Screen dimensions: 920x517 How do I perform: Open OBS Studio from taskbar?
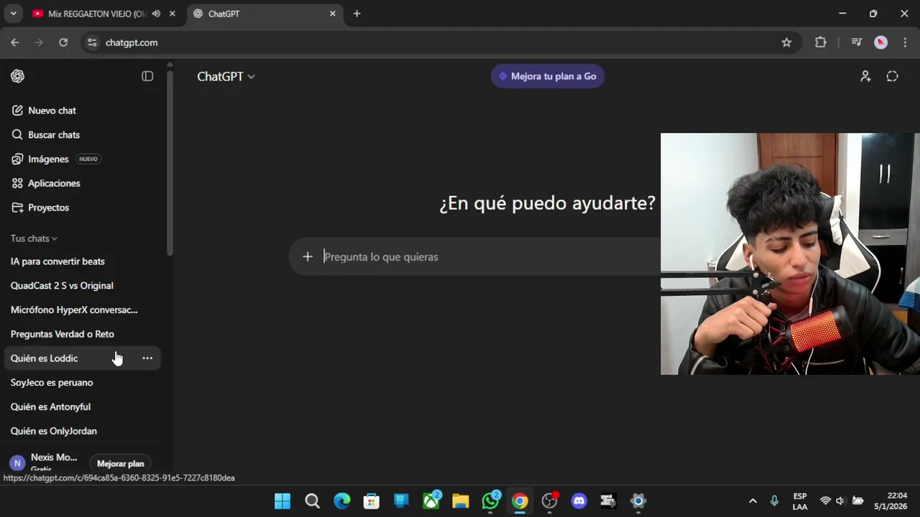550,501
